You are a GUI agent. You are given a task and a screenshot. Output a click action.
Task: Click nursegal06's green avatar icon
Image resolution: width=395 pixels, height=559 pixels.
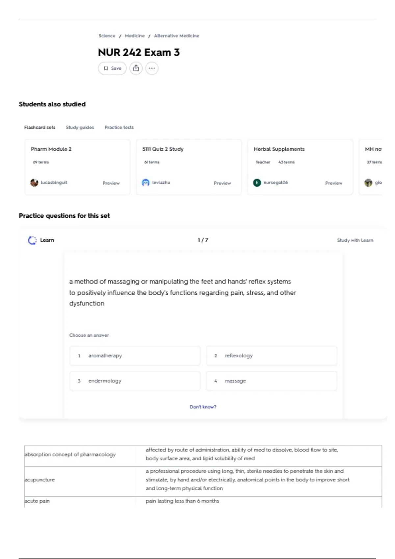(257, 182)
